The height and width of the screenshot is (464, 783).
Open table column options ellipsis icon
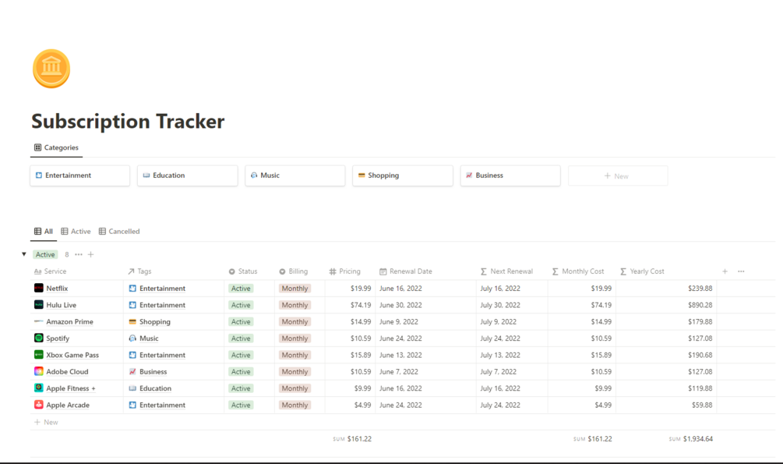[741, 271]
